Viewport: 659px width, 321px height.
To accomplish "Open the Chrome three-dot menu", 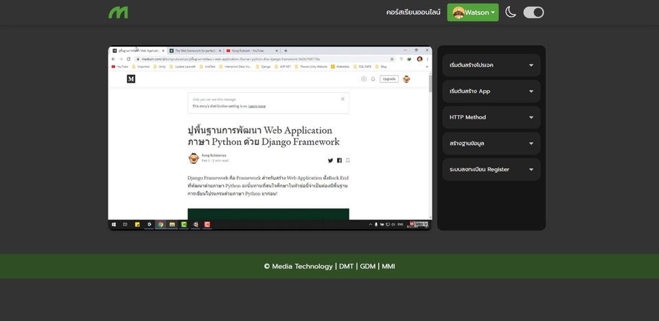I will [428, 59].
